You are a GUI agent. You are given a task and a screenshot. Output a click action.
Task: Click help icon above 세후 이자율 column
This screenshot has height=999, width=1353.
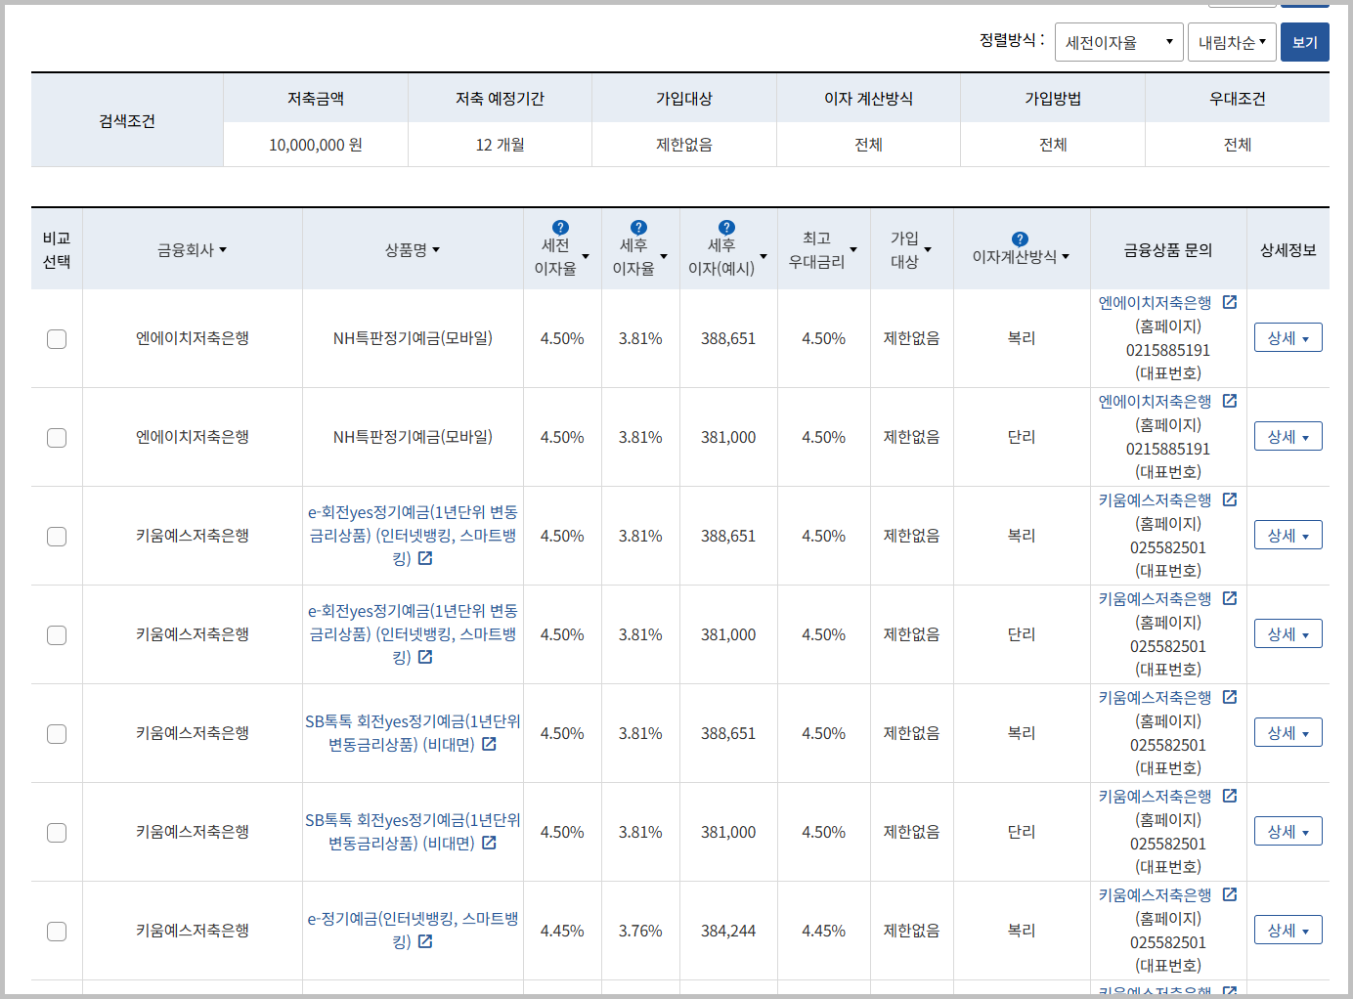tap(638, 228)
